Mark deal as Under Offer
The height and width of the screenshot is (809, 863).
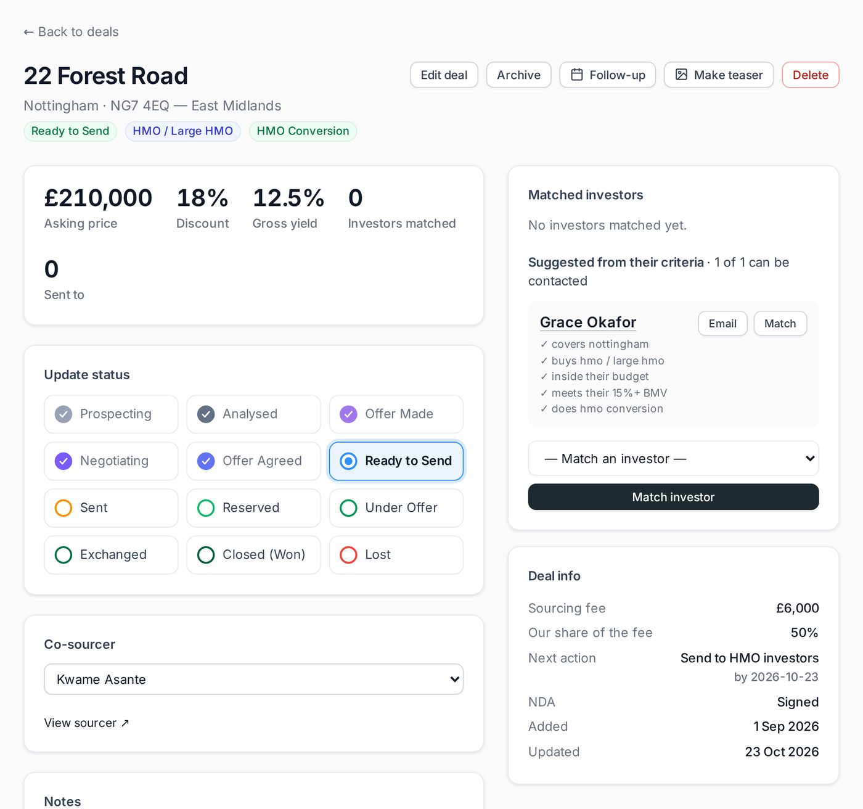coord(396,508)
